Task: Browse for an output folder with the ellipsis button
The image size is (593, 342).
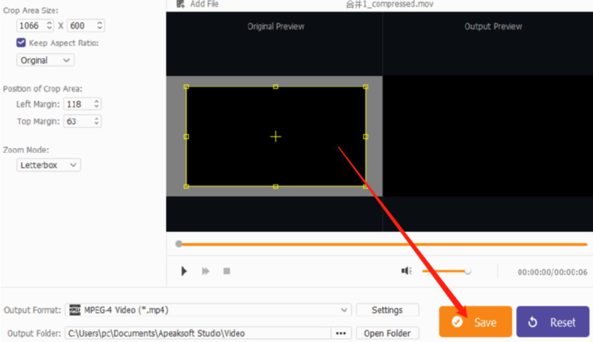Action: tap(341, 333)
